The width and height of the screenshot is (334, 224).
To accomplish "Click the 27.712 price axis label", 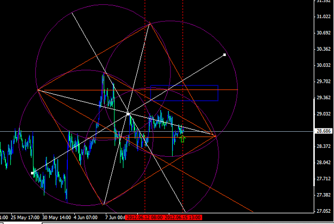I will point(323,179).
